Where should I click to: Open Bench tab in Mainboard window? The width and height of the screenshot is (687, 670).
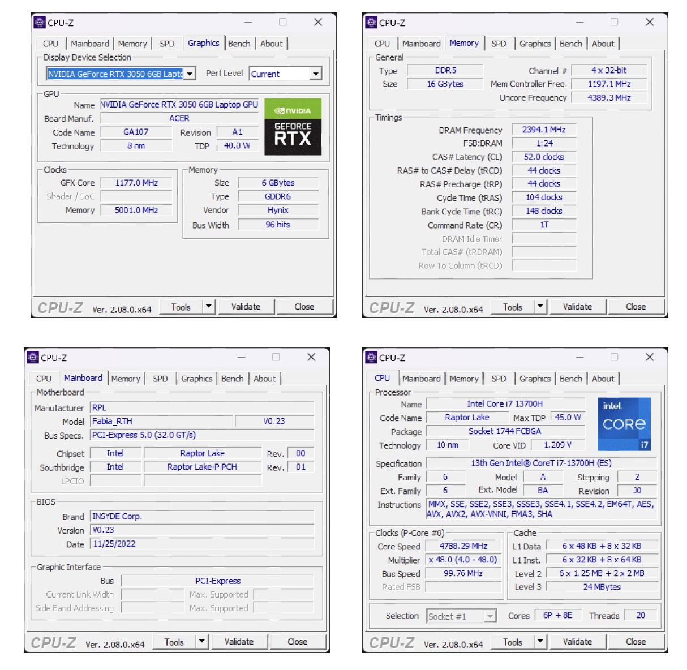pyautogui.click(x=232, y=379)
